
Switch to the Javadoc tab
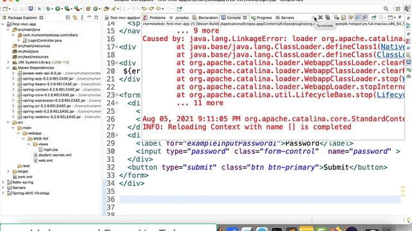click(x=179, y=17)
